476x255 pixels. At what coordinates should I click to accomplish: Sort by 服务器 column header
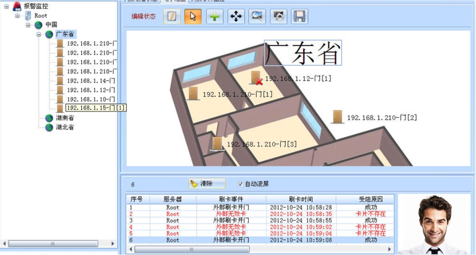click(173, 200)
